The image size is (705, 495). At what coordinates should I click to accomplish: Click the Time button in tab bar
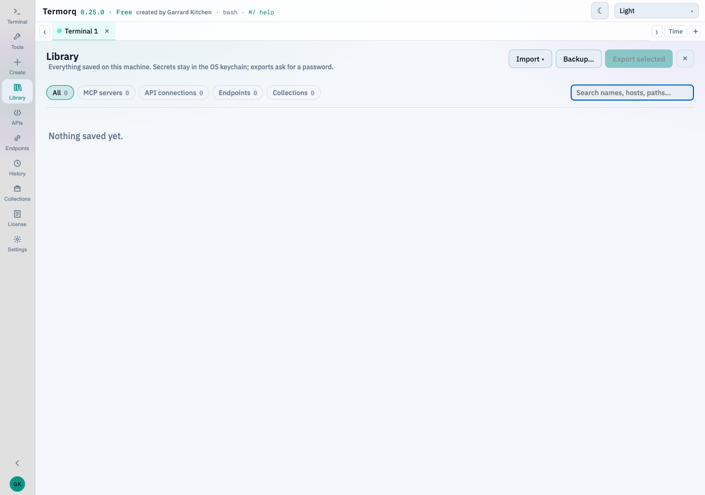point(676,31)
